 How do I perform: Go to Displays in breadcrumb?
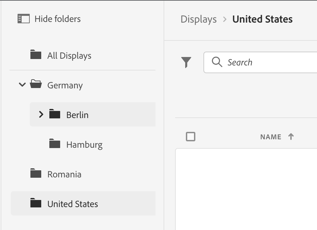coord(198,19)
